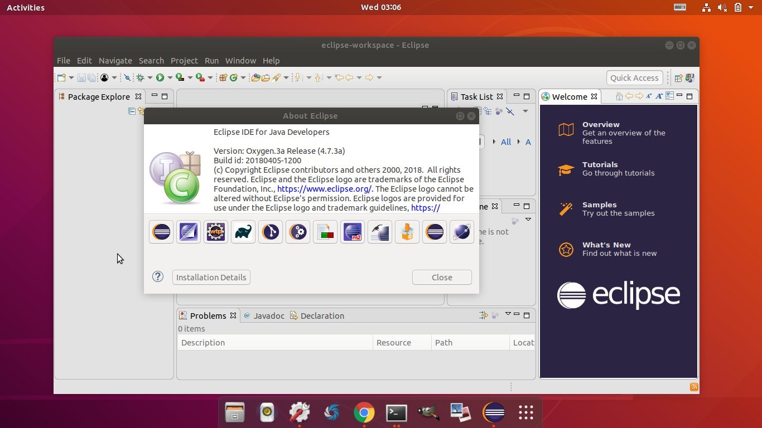
Task: Maximize the Problems view
Action: [x=526, y=315]
